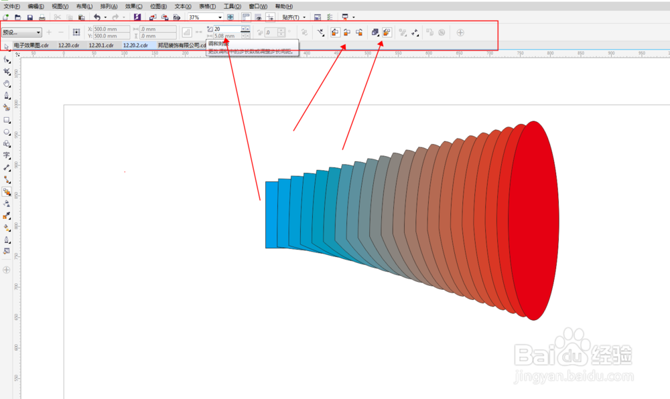670x399 pixels.
Task: Open the 预设... presets dropdown
Action: coord(21,32)
